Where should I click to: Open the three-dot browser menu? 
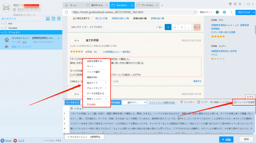click(x=231, y=12)
